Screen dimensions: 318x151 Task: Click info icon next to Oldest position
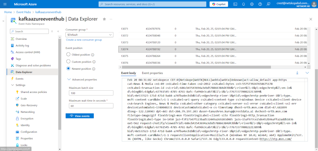pyautogui.click(x=93, y=55)
